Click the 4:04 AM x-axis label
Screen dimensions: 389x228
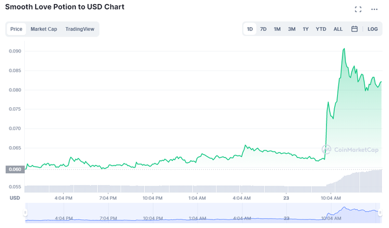242,198
